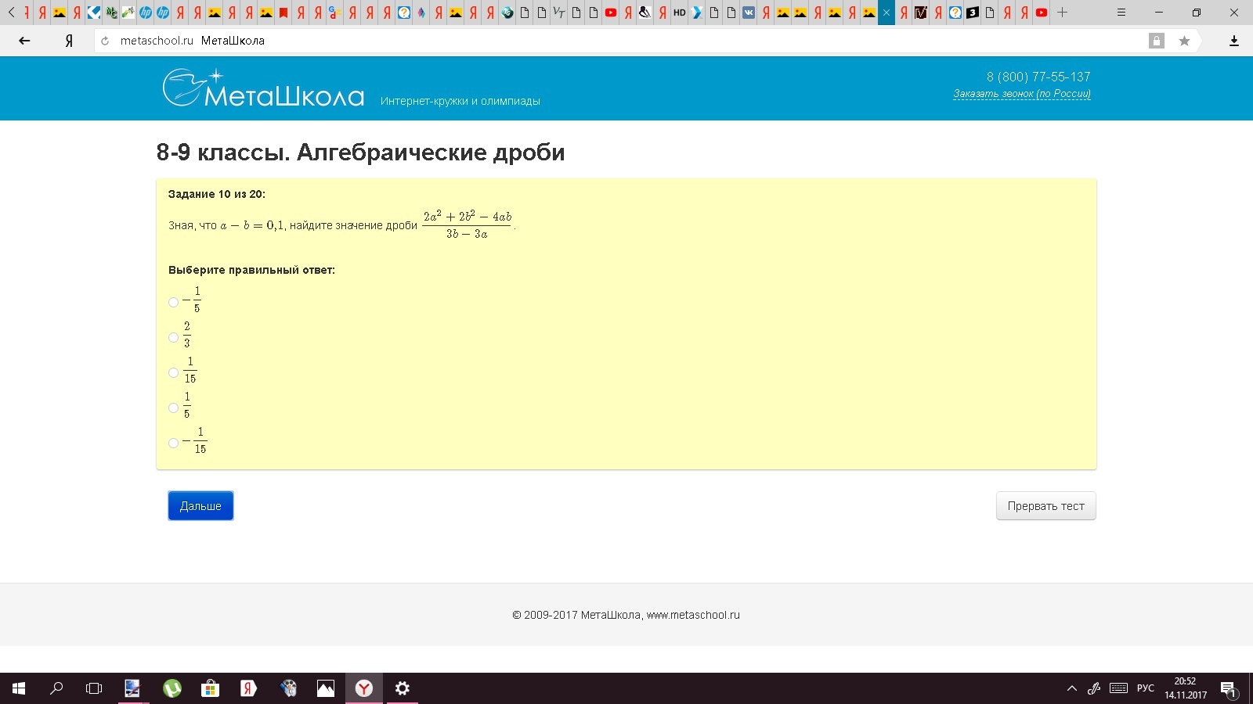Click the footer text www.metaschool.ru
The height and width of the screenshot is (704, 1253).
click(693, 615)
